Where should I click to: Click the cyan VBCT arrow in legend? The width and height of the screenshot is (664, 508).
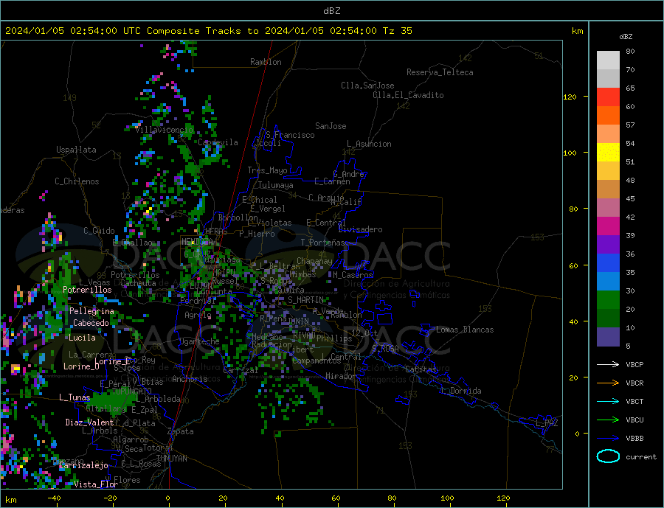[608, 401]
